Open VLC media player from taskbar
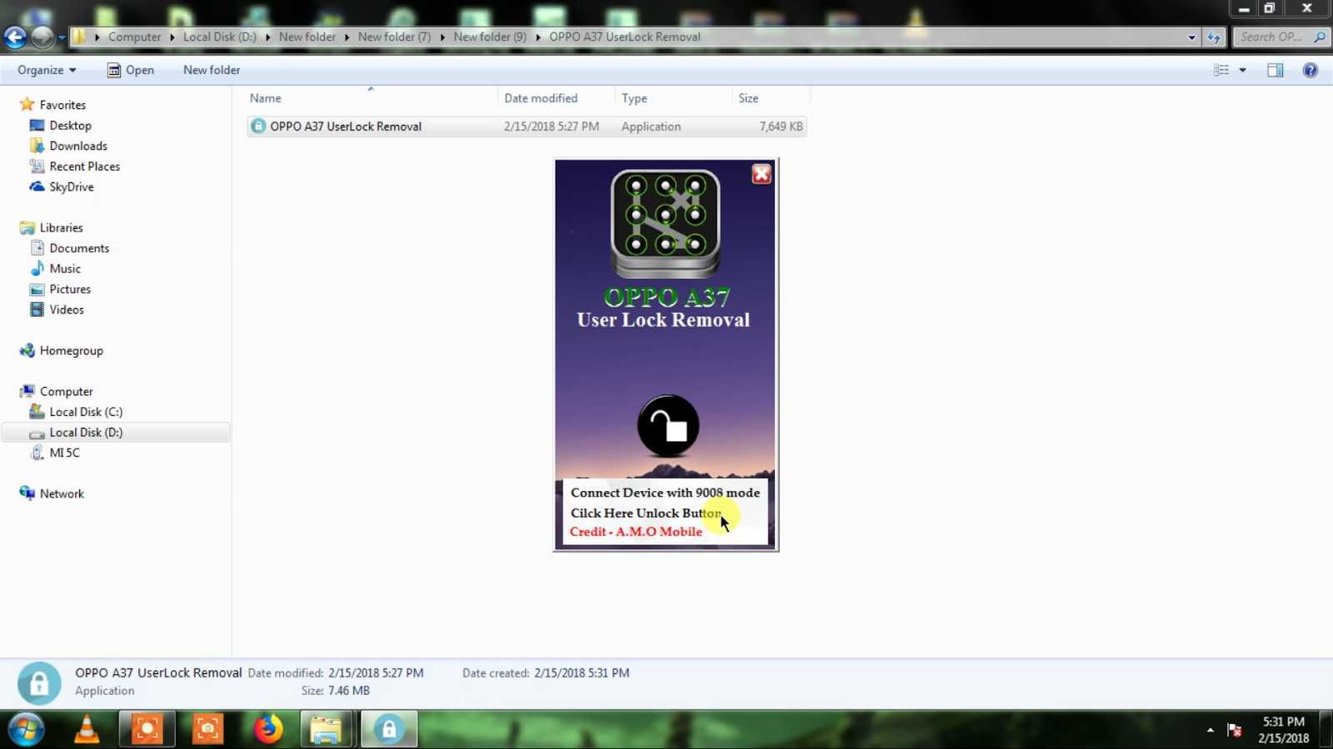The image size is (1333, 749). click(87, 730)
